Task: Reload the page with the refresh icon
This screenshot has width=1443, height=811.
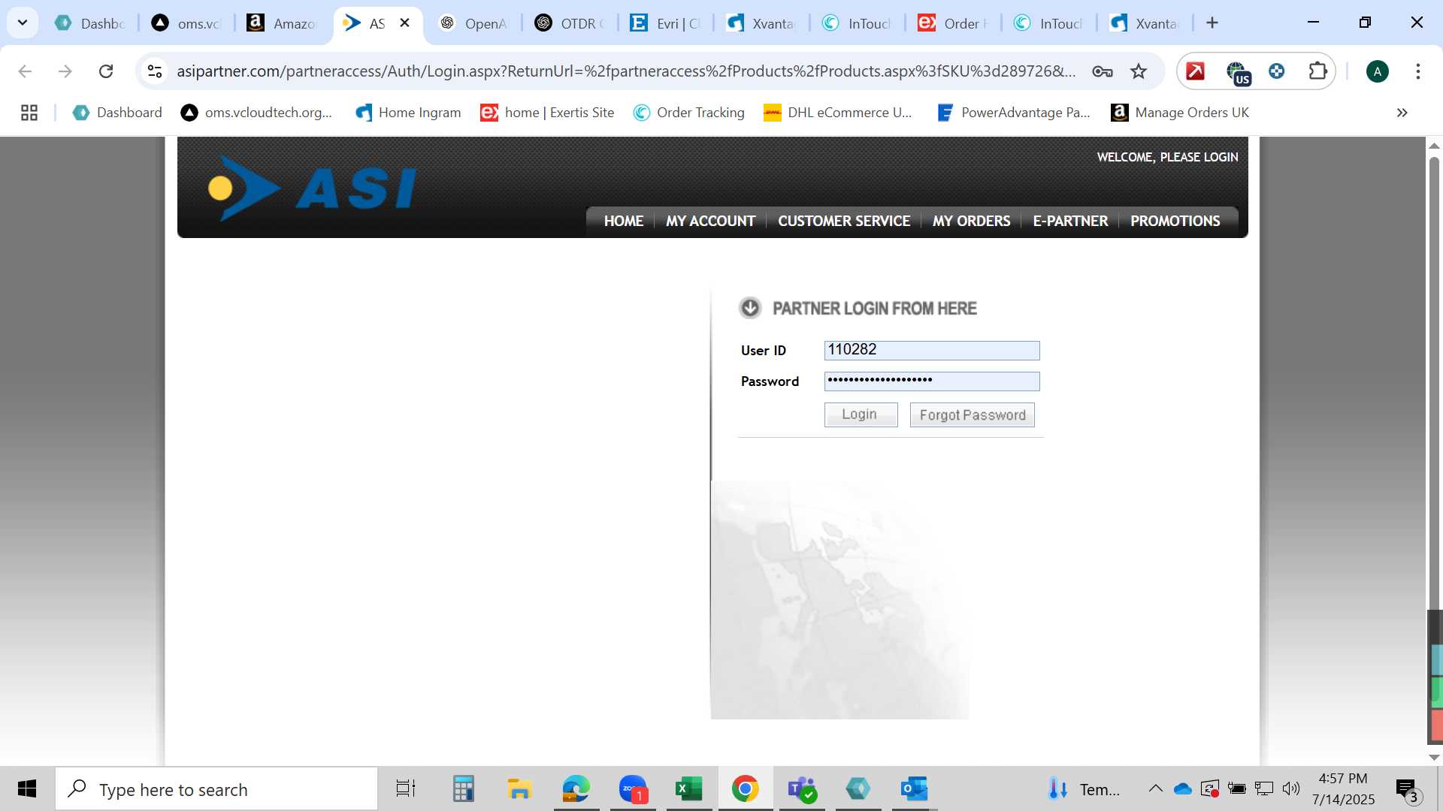Action: click(x=106, y=71)
